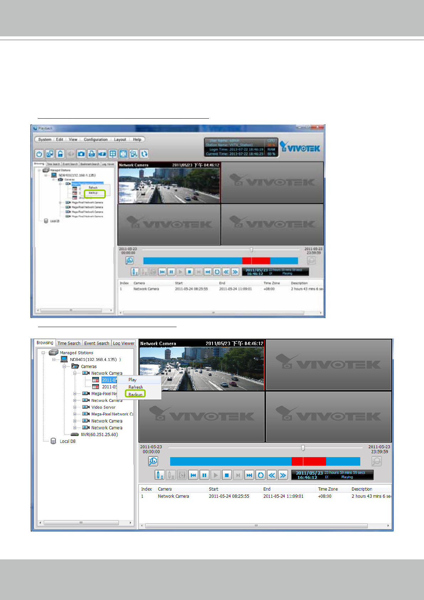Switch to the Event Search tab in the enlarged view

pyautogui.click(x=96, y=343)
